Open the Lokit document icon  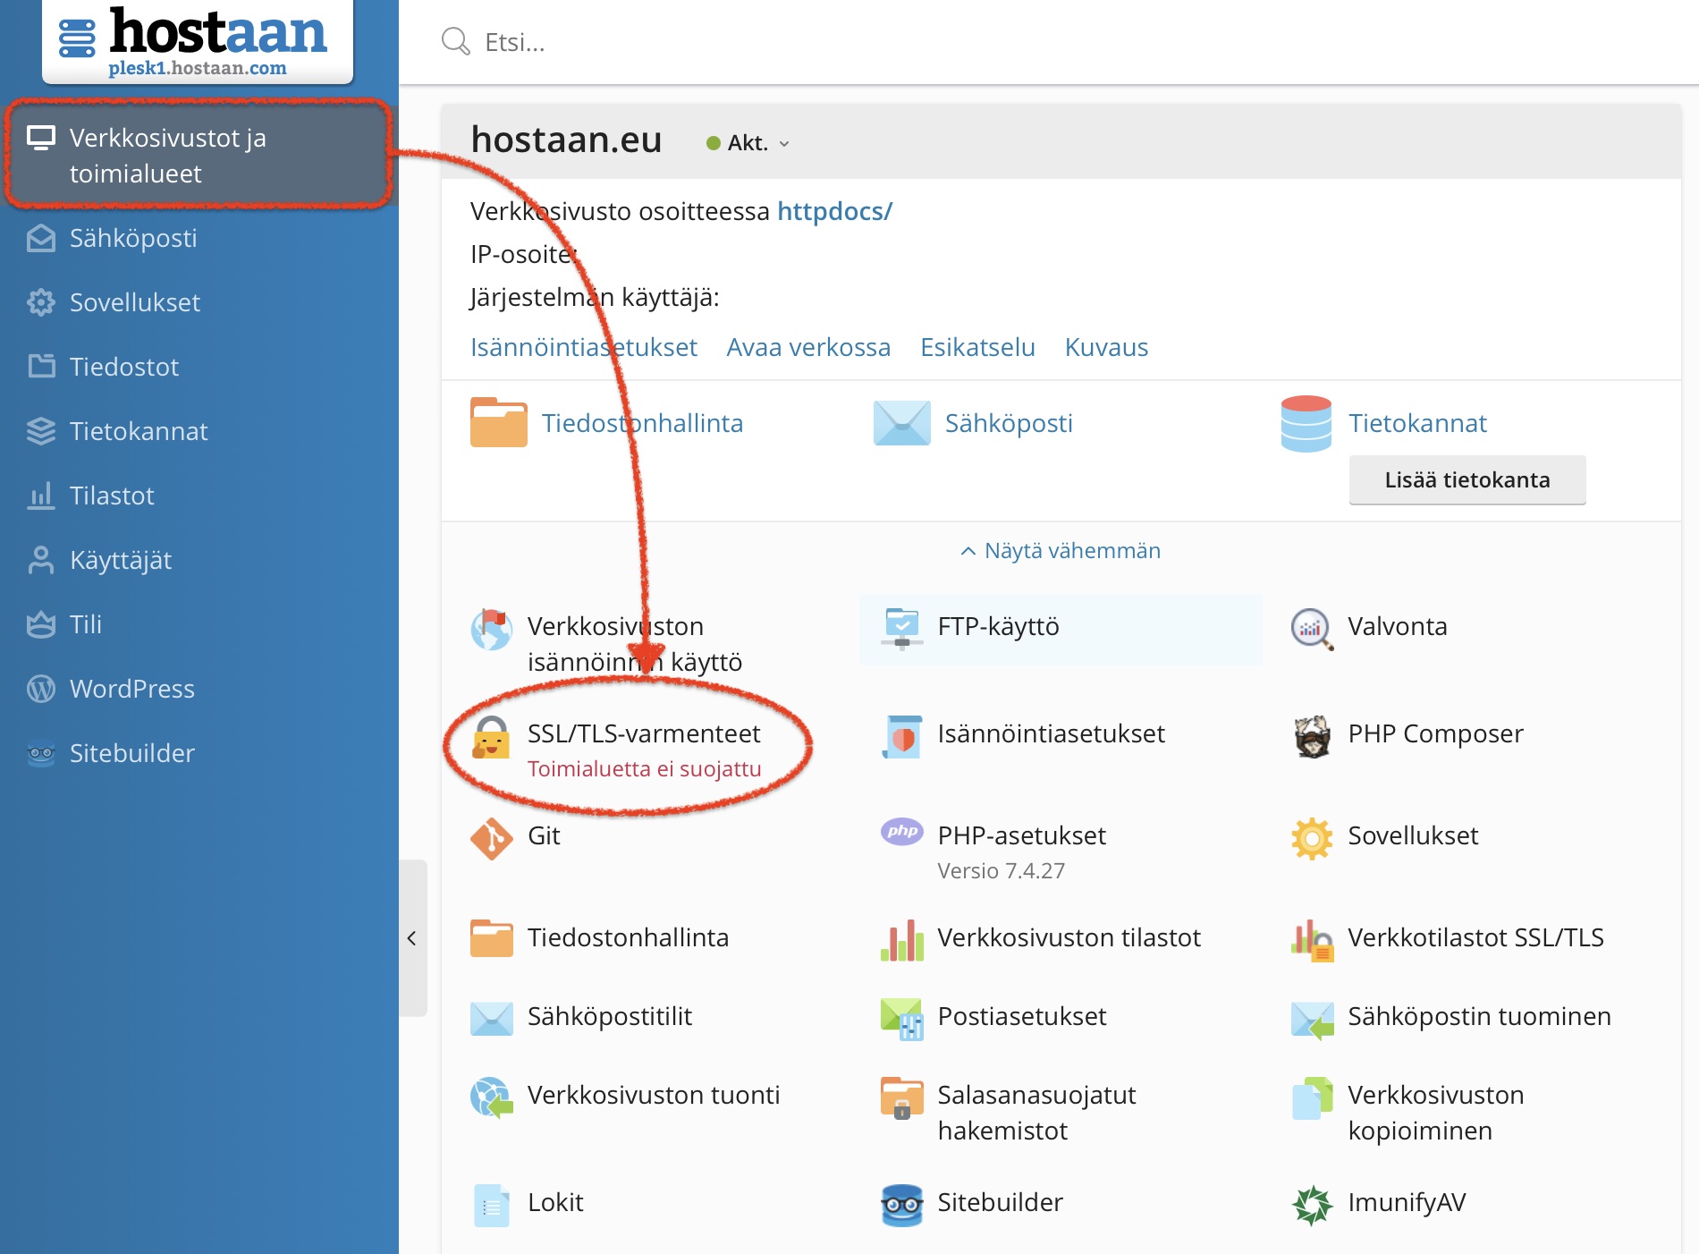click(x=491, y=1205)
